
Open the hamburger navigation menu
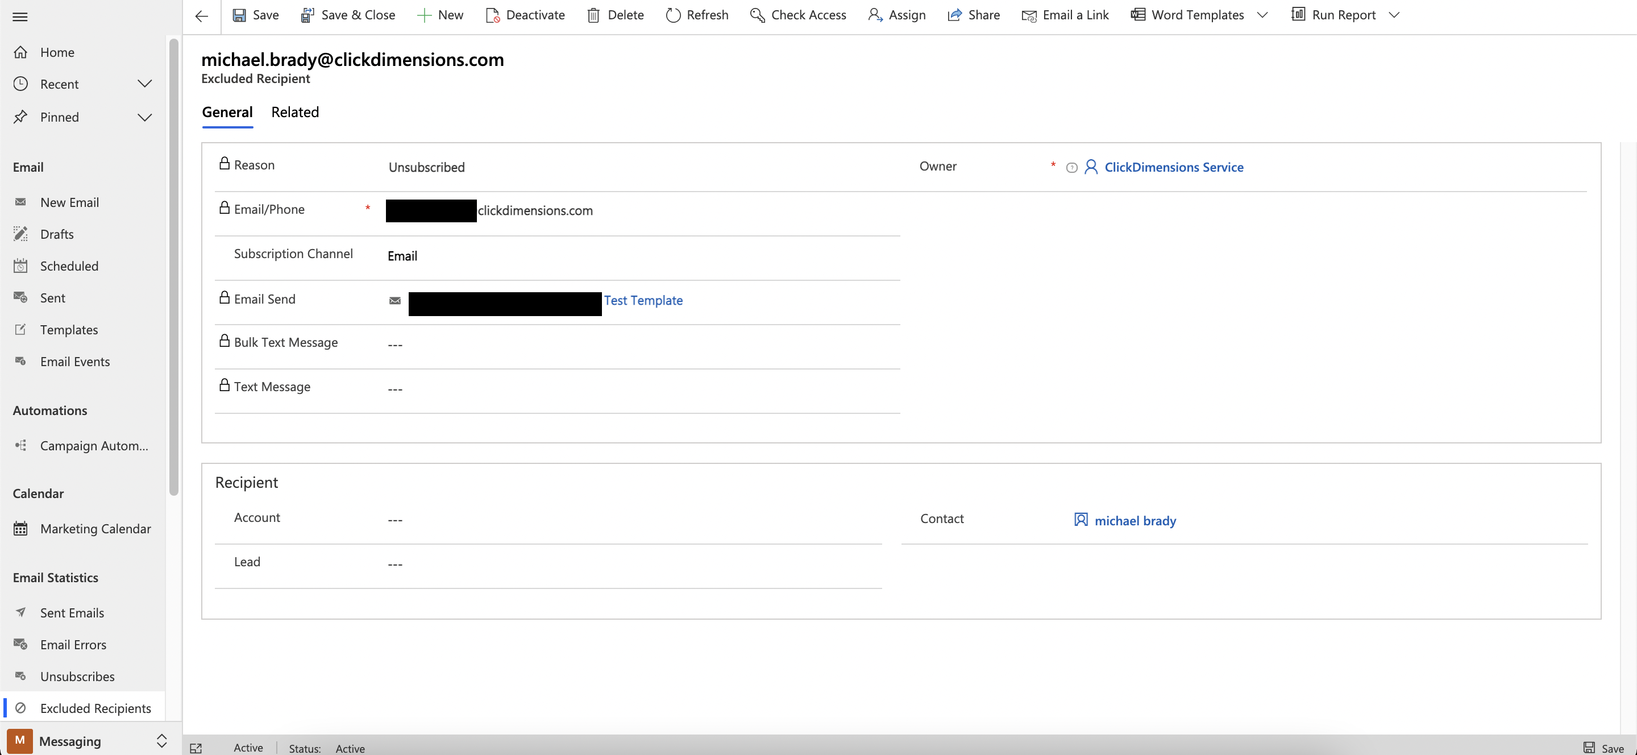tap(20, 16)
